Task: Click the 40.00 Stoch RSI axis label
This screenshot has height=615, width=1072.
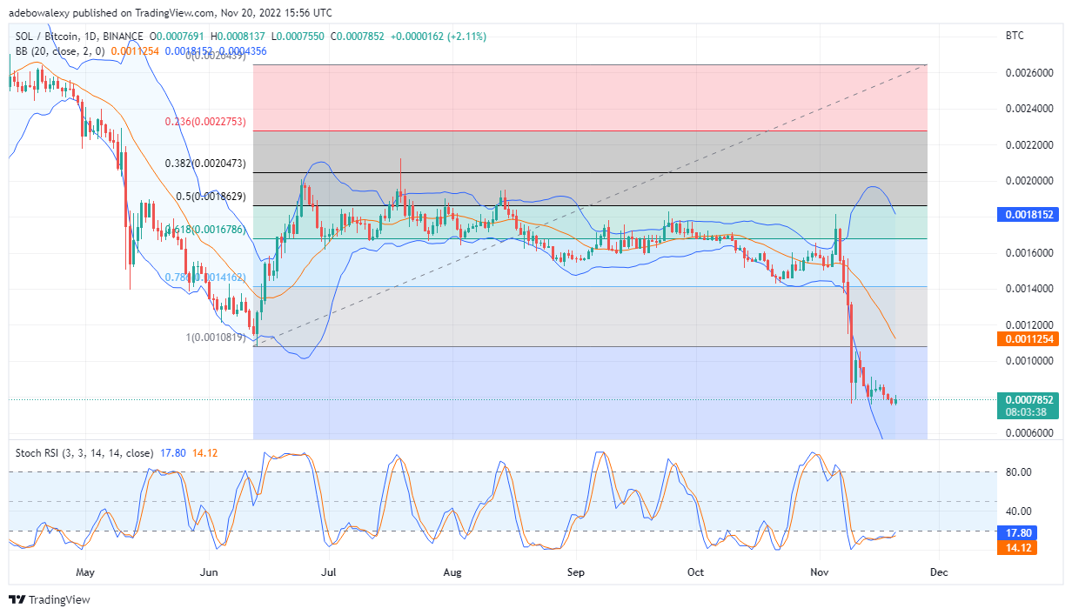Action: (x=1019, y=511)
